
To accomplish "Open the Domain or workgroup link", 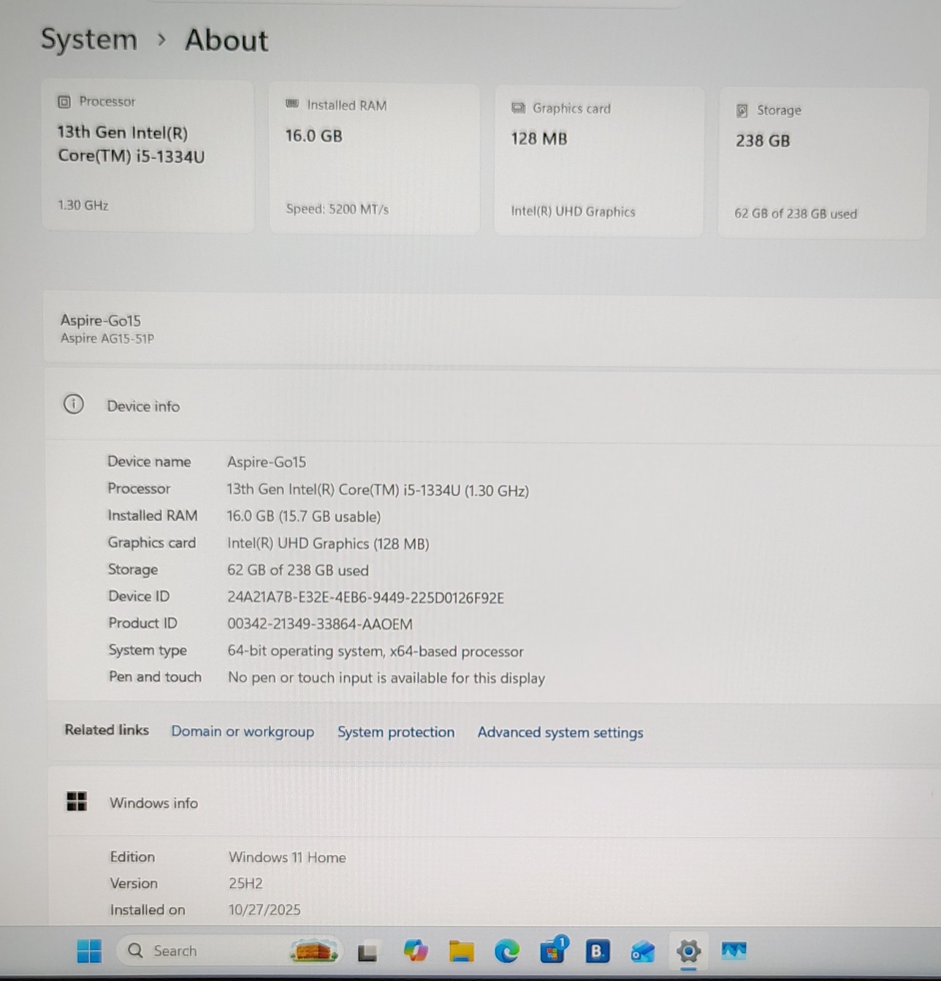I will coord(243,731).
